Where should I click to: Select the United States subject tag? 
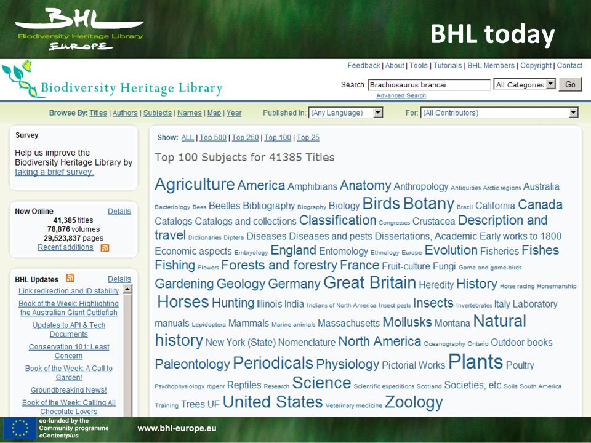coord(273,402)
